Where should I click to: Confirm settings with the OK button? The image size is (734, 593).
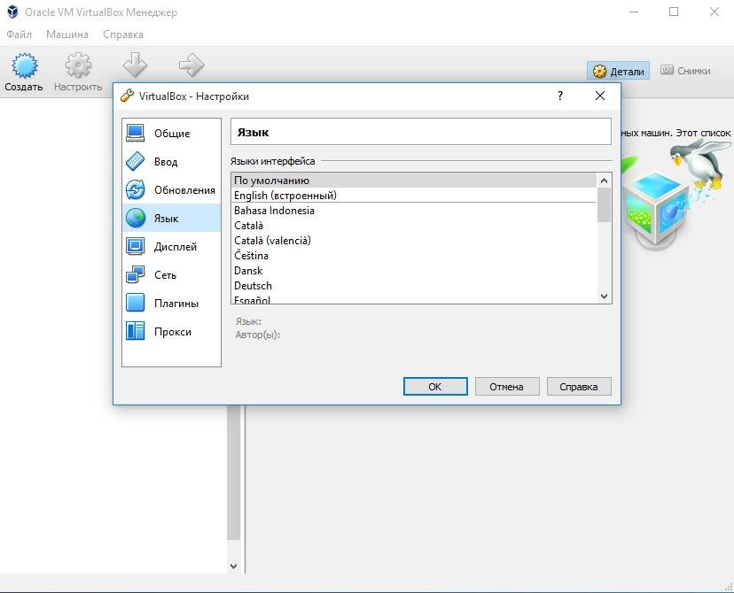[435, 387]
